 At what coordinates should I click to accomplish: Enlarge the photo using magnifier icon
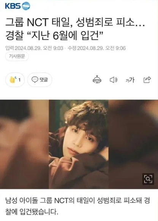coord(148,179)
